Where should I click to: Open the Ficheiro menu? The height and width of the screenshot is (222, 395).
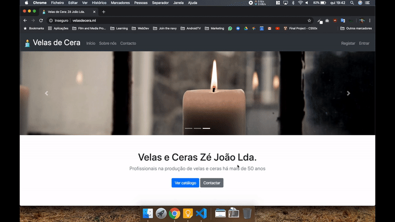pyautogui.click(x=57, y=3)
